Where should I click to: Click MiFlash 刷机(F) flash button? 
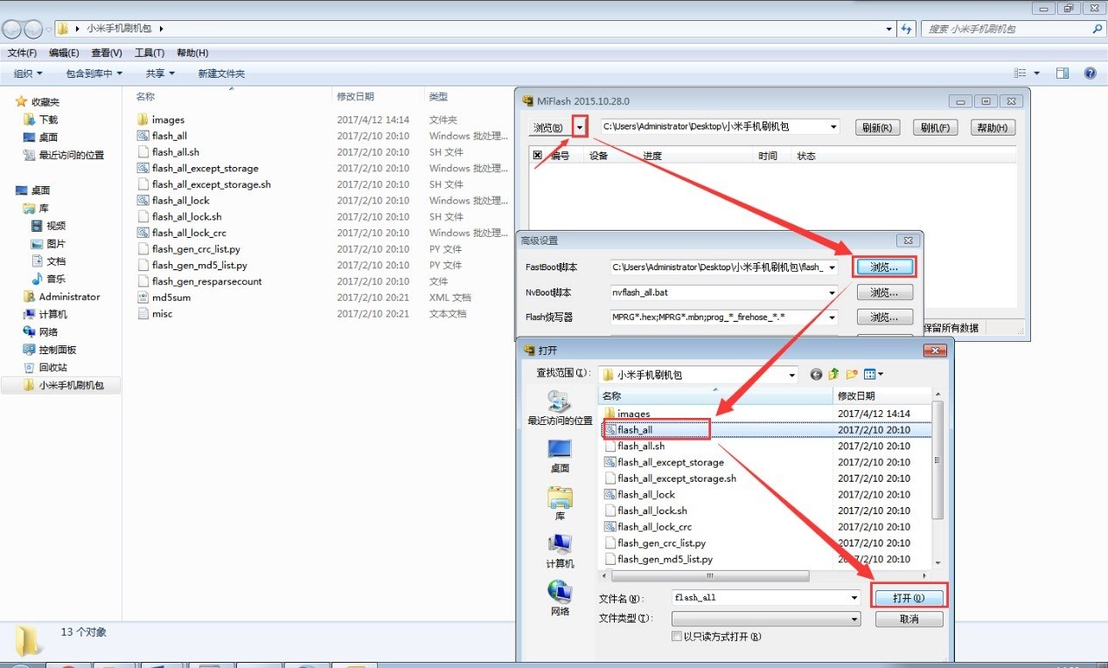(x=936, y=128)
